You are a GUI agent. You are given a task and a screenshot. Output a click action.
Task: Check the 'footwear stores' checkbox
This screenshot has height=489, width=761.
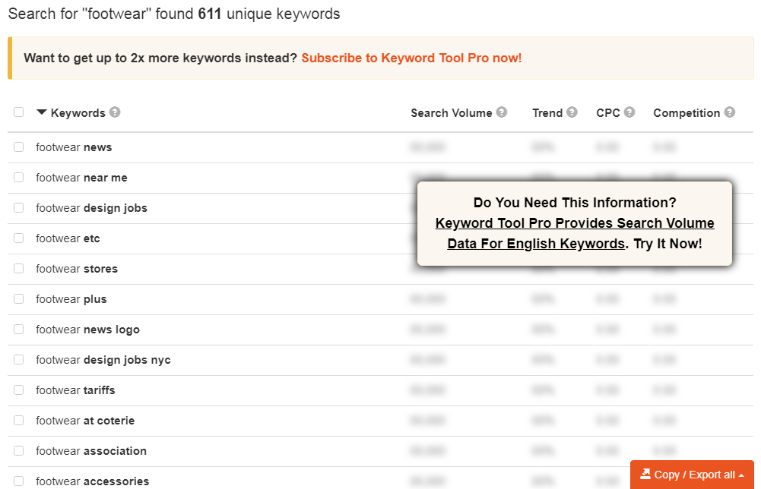(x=18, y=269)
